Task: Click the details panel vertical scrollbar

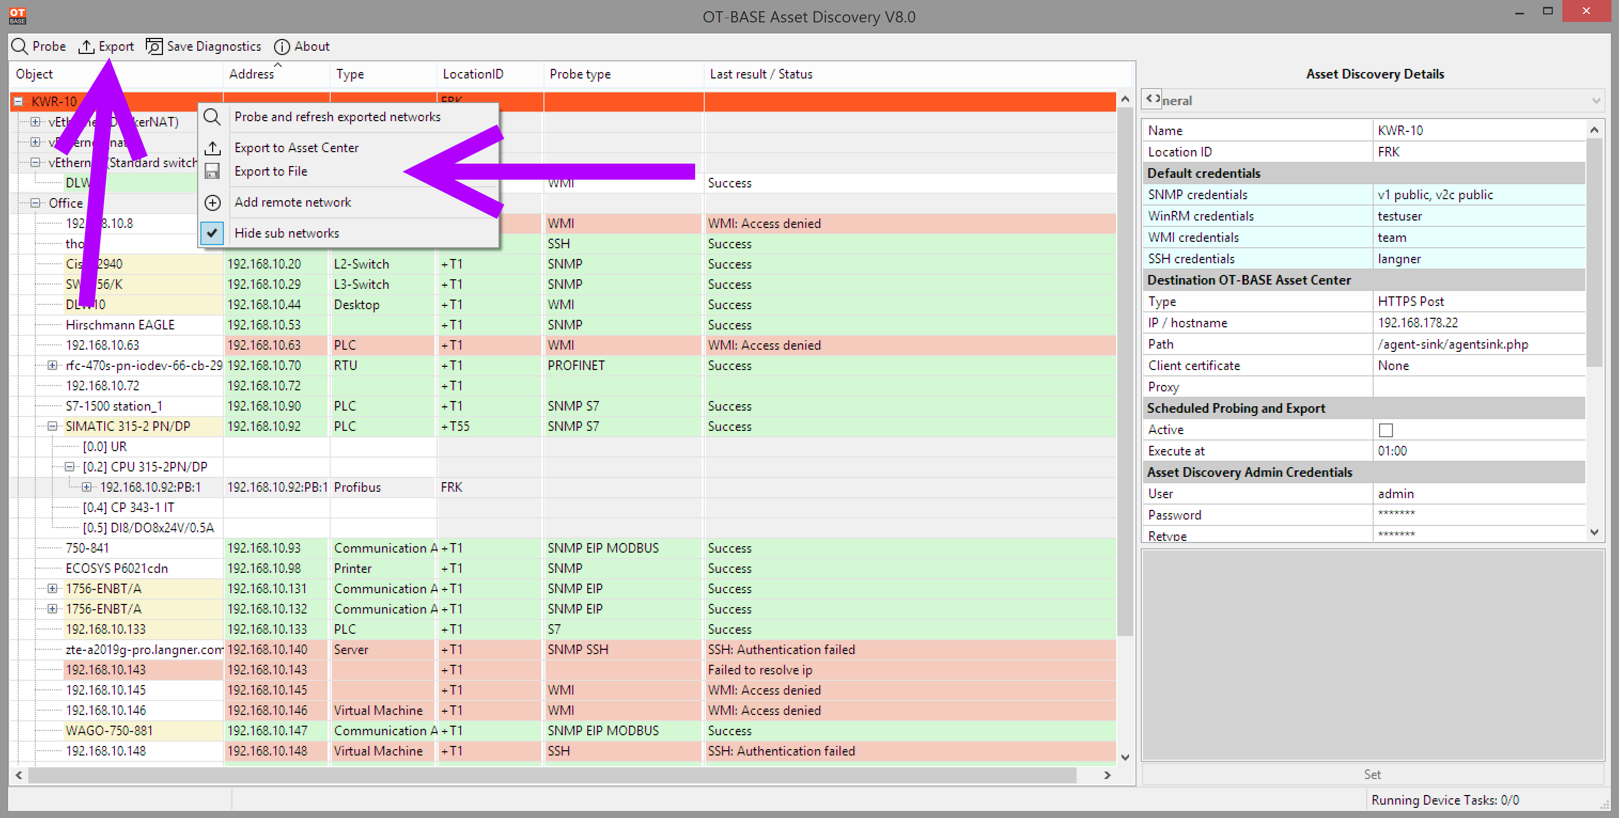Action: tap(1594, 251)
